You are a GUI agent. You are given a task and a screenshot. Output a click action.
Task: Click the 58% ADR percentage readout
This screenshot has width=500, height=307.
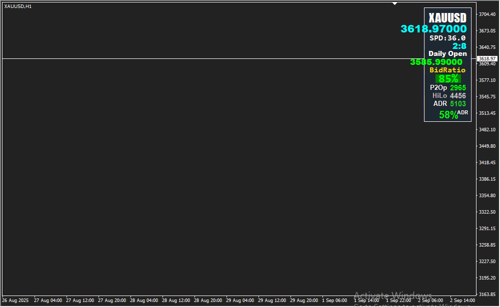(x=448, y=115)
